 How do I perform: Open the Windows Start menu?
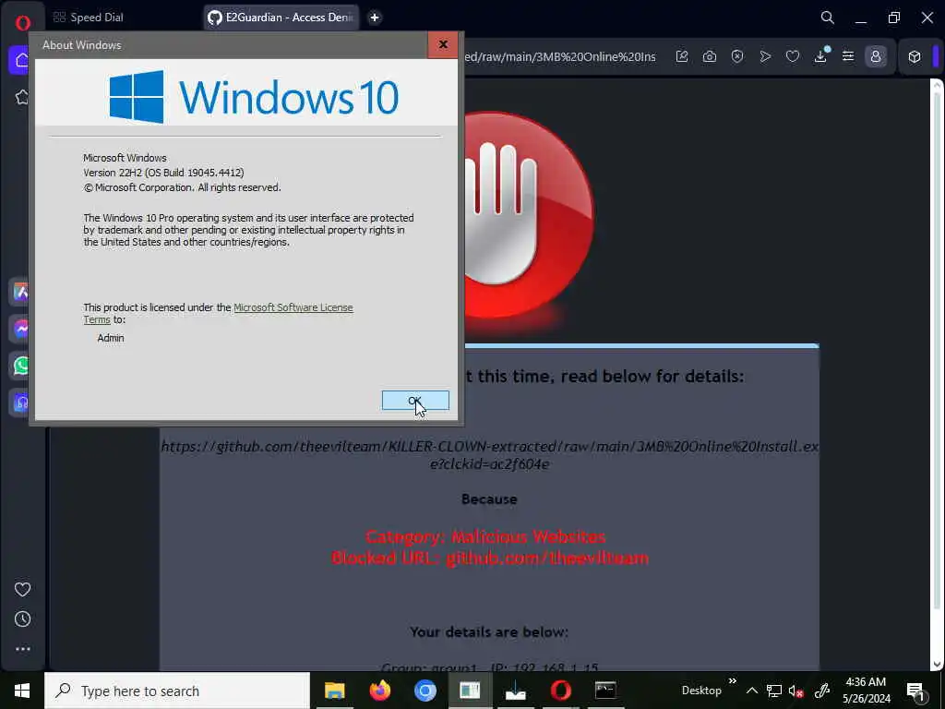pyautogui.click(x=22, y=691)
